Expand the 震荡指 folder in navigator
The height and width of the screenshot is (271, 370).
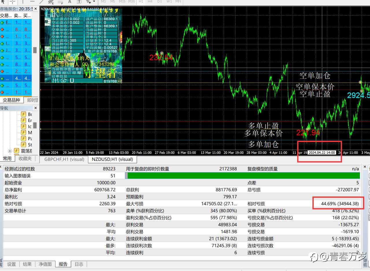10,151
